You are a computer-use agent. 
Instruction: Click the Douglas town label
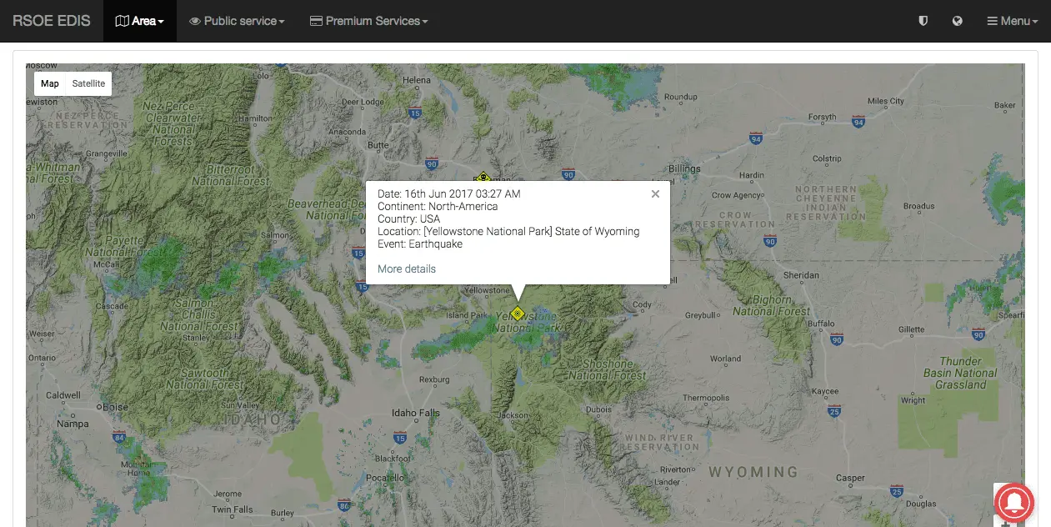tap(921, 504)
